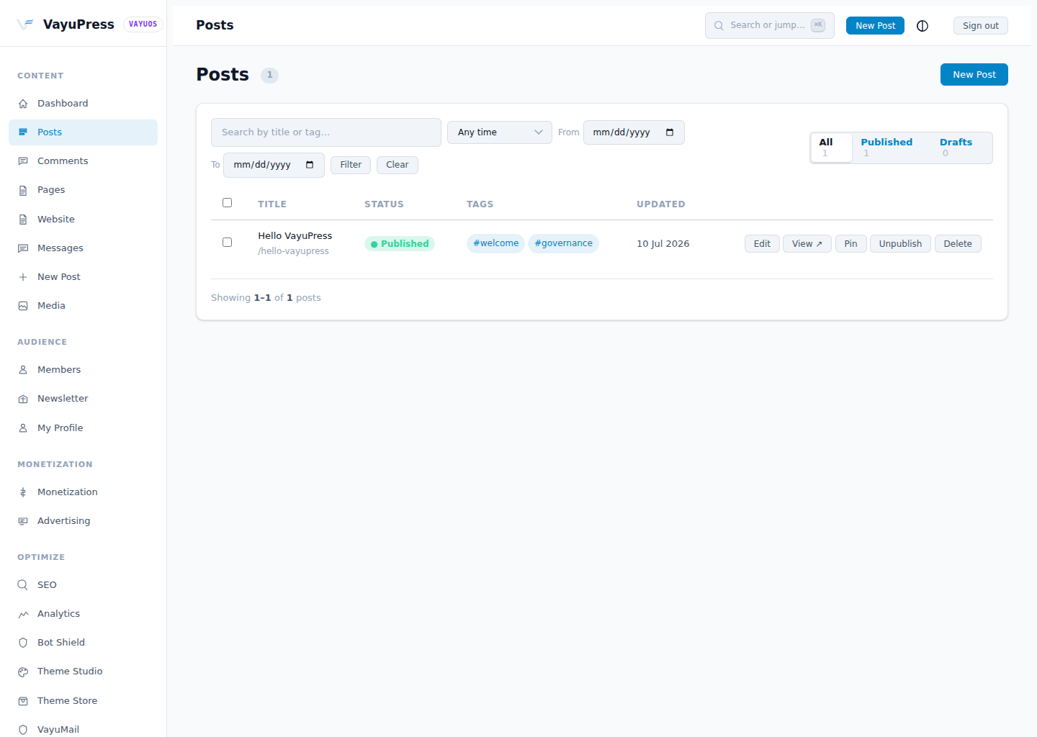Viewport: 1037px width, 737px height.
Task: Click the Sign out button
Action: (x=981, y=26)
